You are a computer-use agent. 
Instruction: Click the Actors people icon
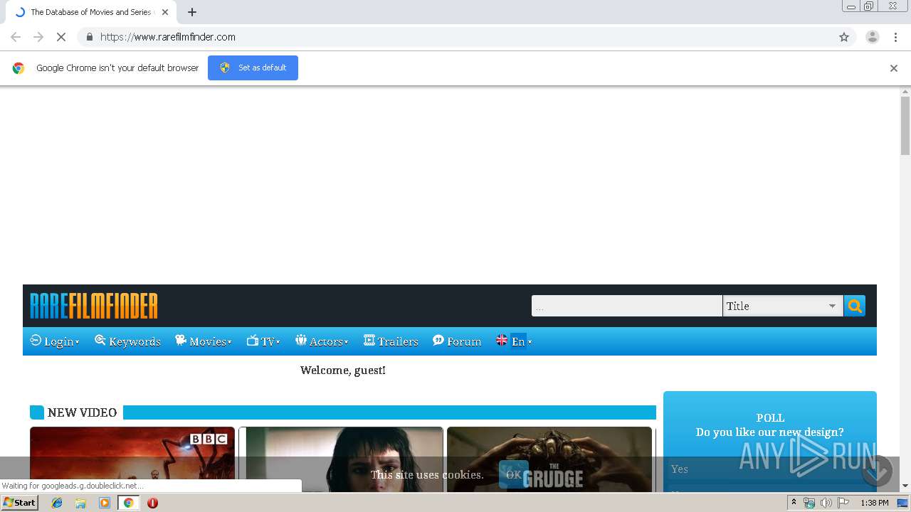tap(301, 341)
